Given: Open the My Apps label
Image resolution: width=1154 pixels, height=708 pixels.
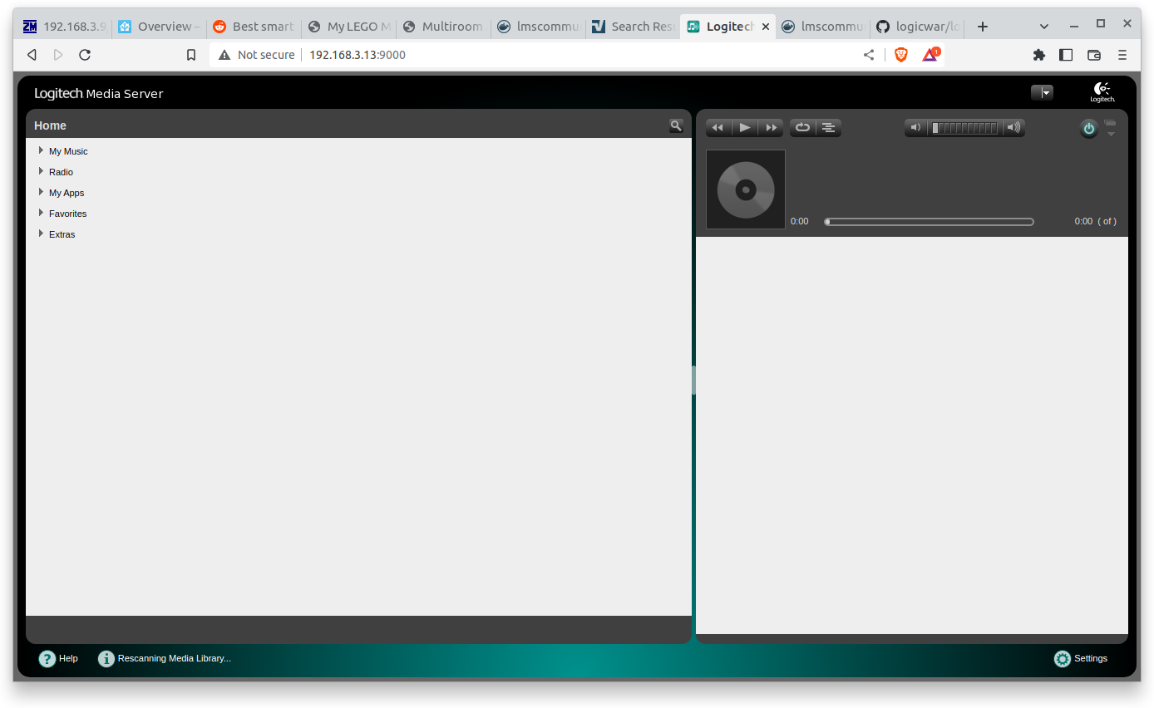Looking at the screenshot, I should click(67, 193).
